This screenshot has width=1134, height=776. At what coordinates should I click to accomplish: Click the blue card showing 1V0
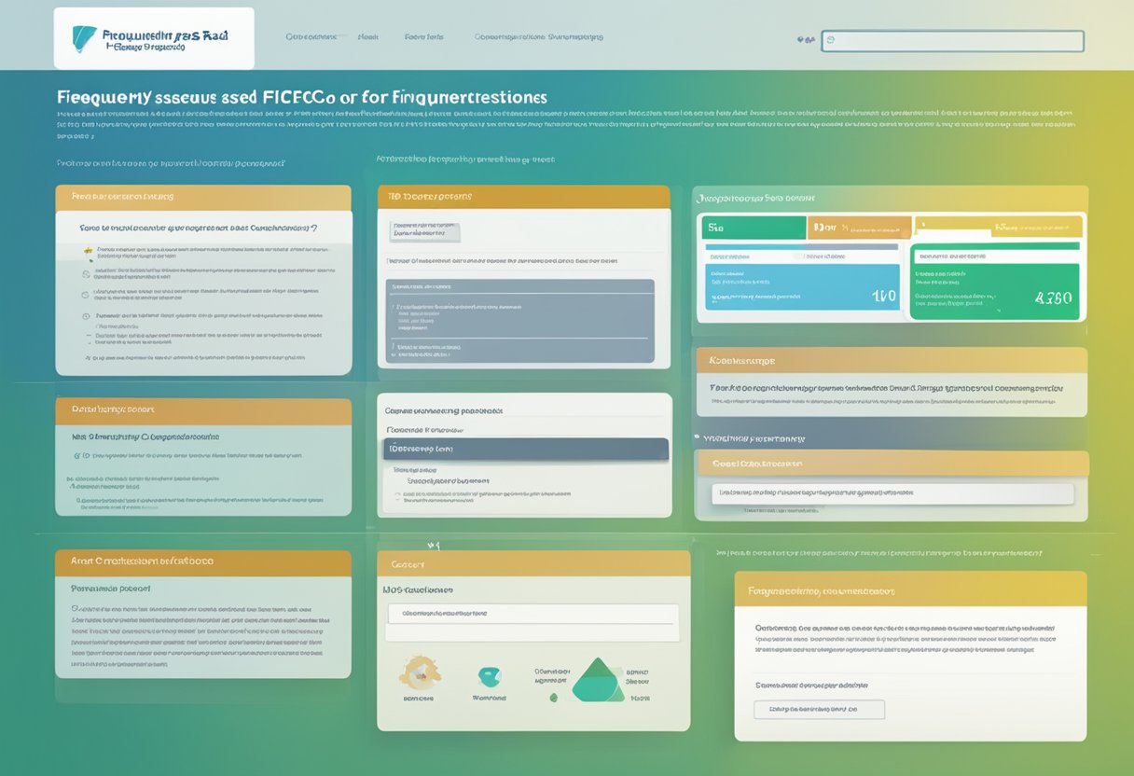(802, 286)
